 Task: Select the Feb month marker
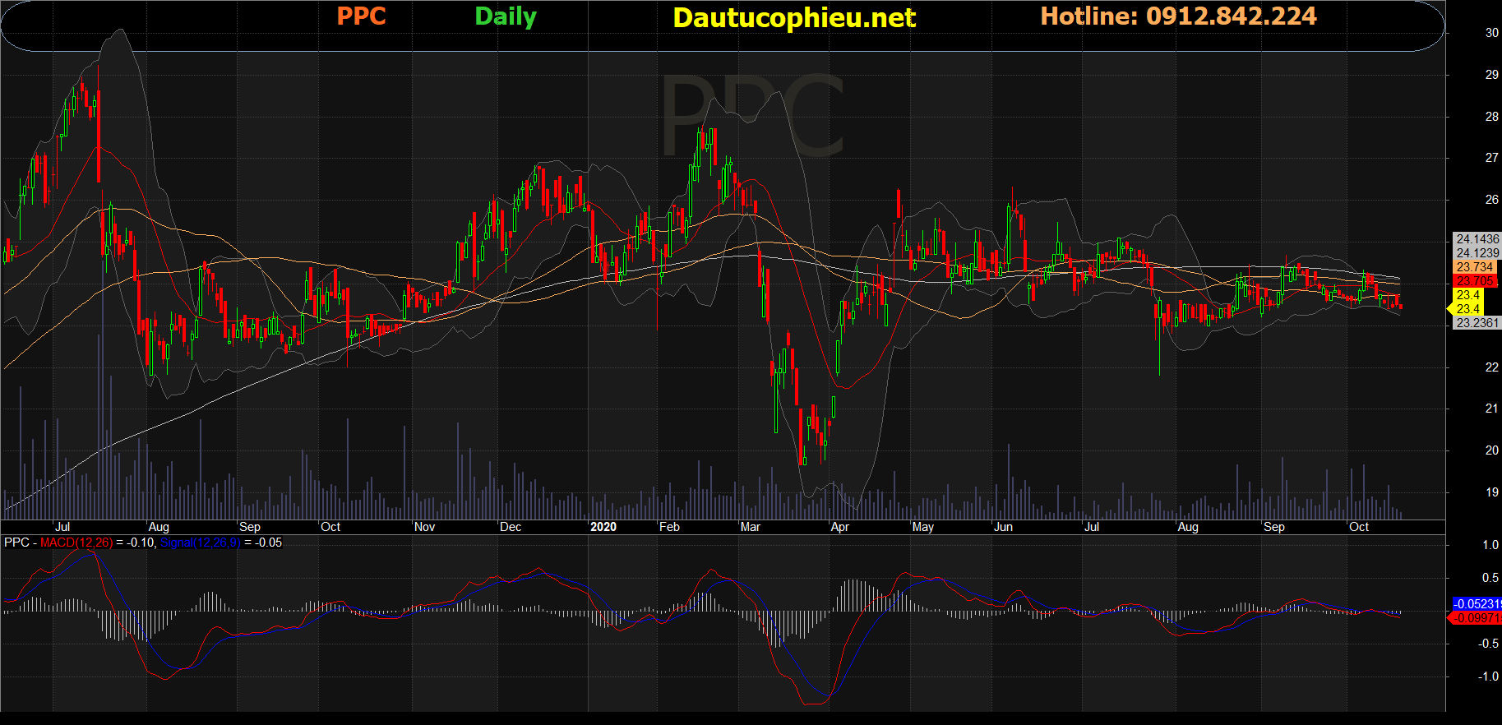[x=669, y=527]
